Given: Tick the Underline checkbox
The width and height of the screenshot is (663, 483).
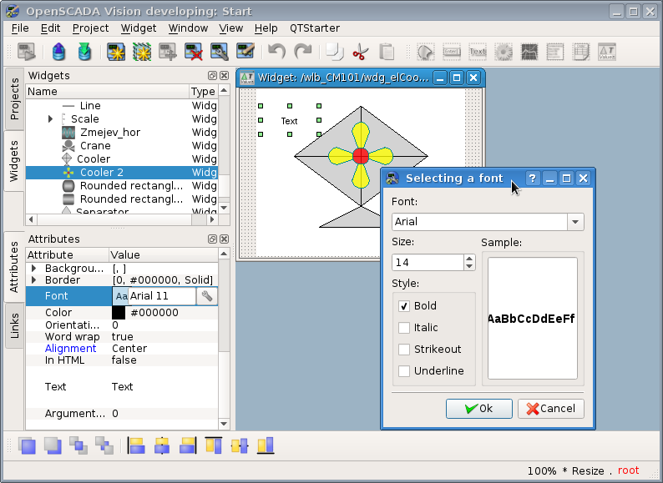Looking at the screenshot, I should [x=405, y=371].
